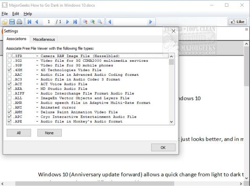Go to next page arrow

click(x=68, y=22)
